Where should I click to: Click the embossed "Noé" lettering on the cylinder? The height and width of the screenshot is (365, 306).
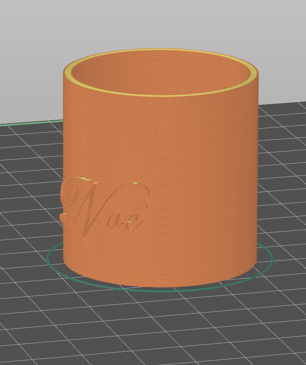coord(104,206)
